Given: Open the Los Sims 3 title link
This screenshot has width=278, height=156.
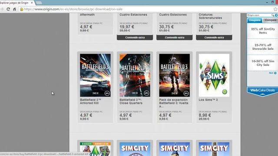Looking at the screenshot, I should (x=208, y=100).
